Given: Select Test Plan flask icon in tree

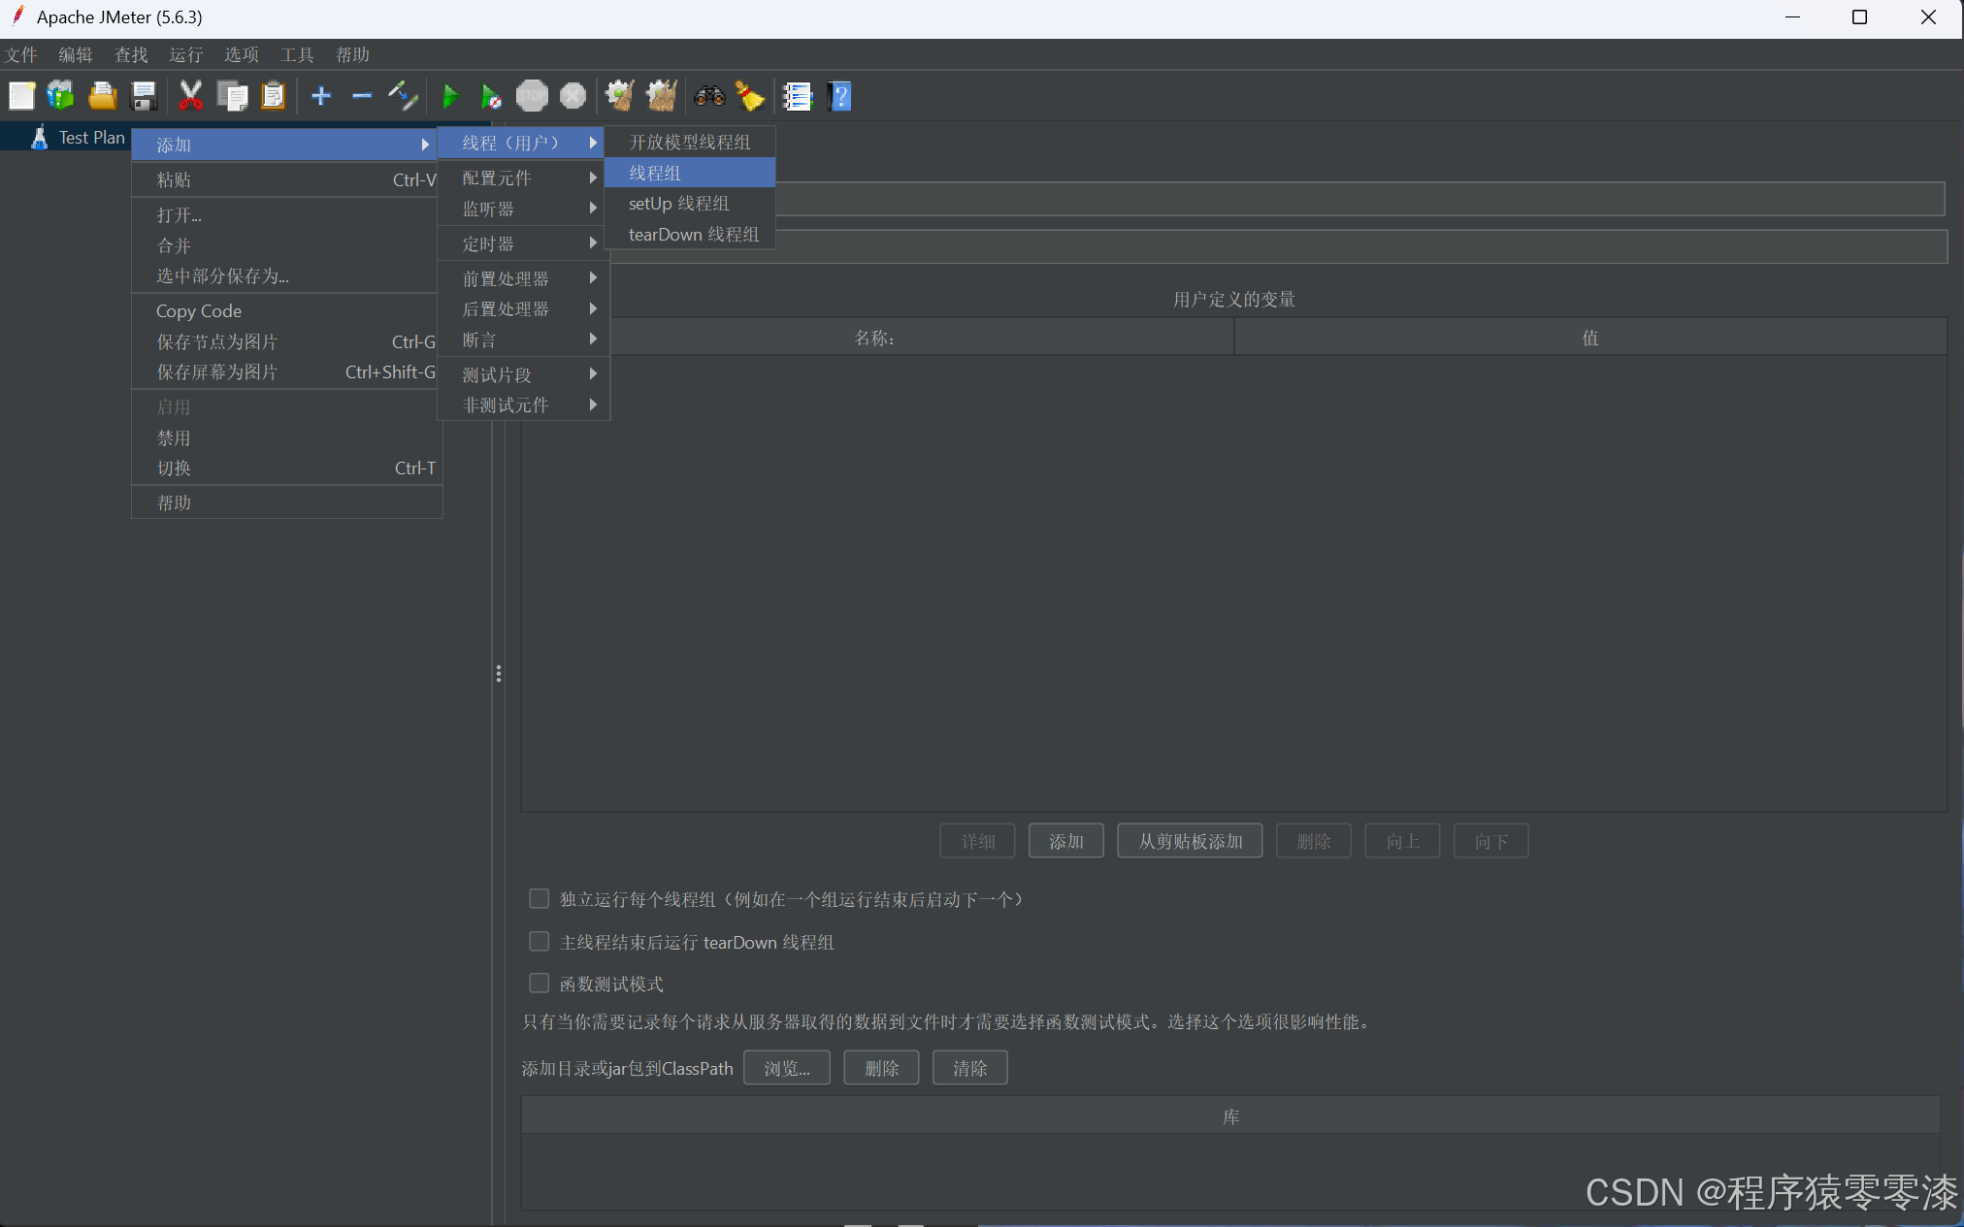Looking at the screenshot, I should (39, 137).
